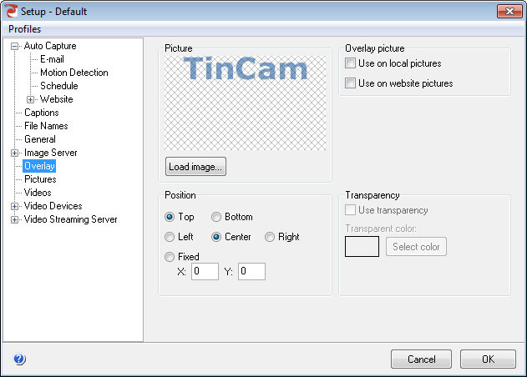This screenshot has width=527, height=377.
Task: Expand the Video Devices tree node
Action: (x=14, y=207)
